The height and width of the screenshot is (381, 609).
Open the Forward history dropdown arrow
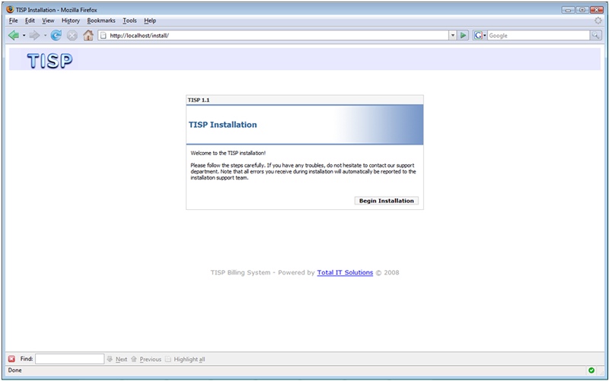pos(45,35)
